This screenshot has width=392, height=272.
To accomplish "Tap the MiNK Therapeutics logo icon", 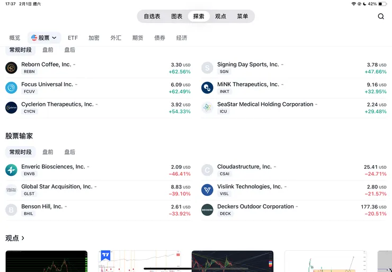I will point(207,88).
